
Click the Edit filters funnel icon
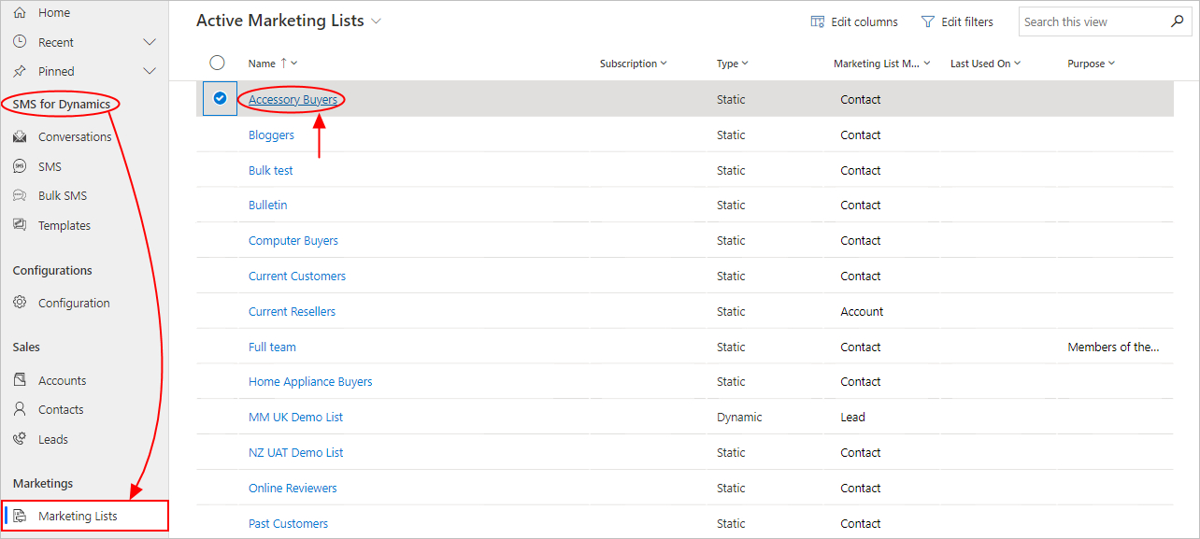928,21
